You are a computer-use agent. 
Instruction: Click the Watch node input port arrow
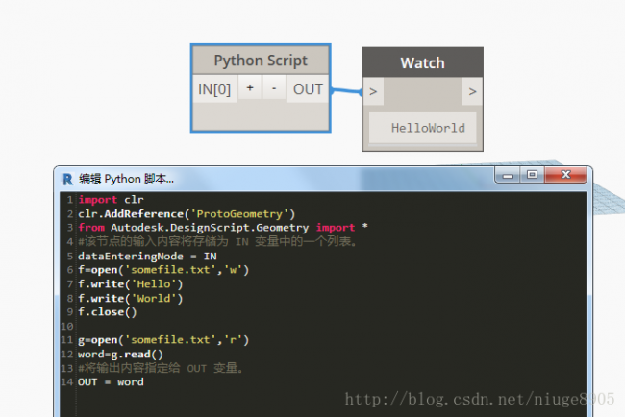point(374,92)
